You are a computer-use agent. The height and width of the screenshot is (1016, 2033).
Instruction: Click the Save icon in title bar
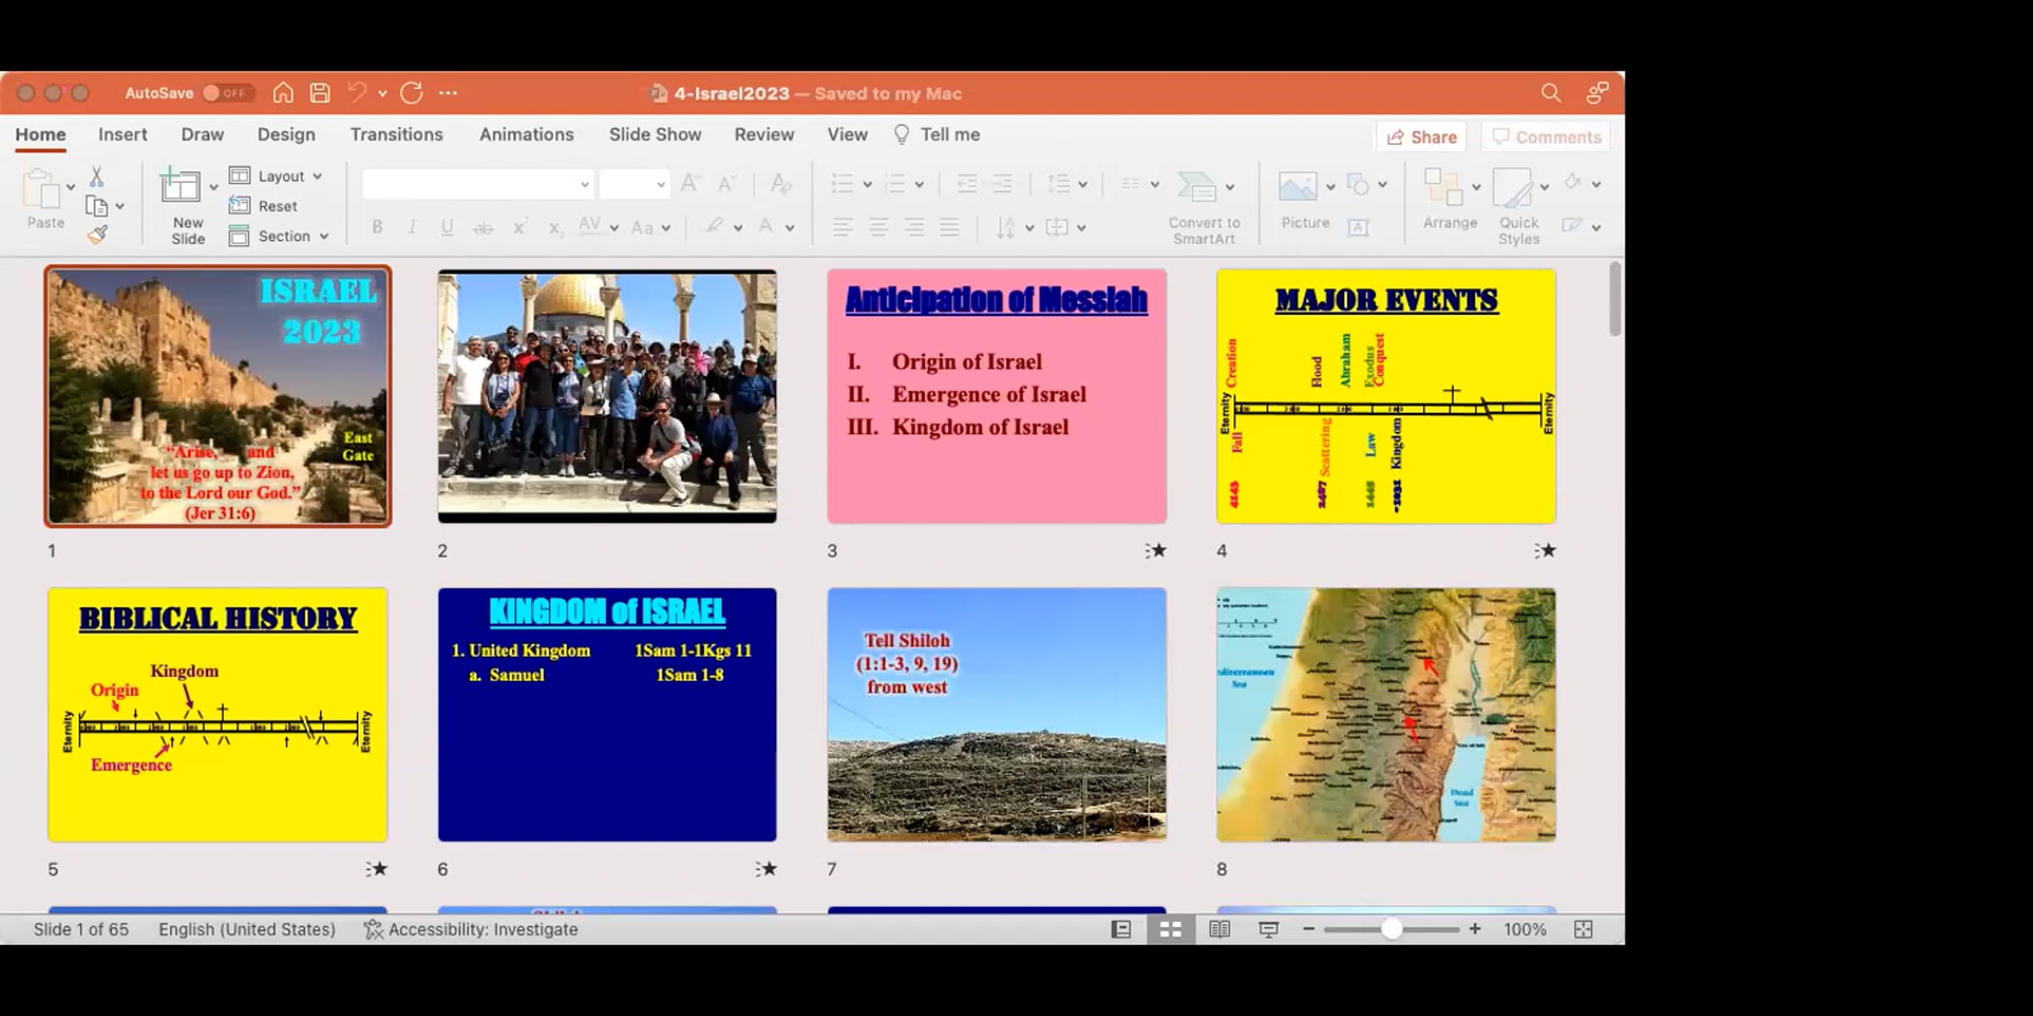click(x=319, y=93)
